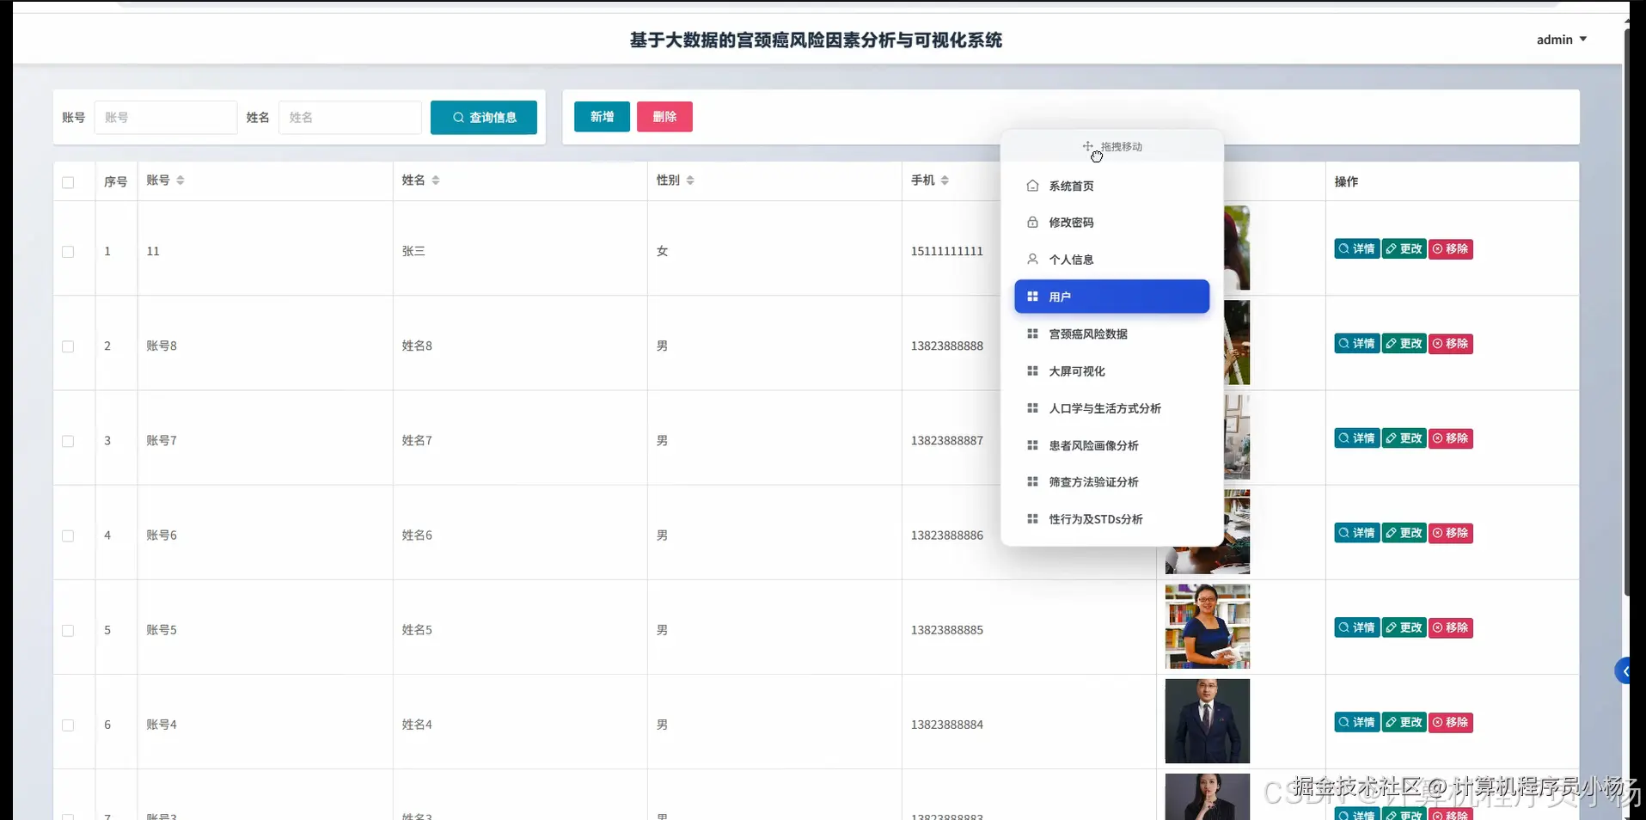
Task: Sort the table by 姓名 column arrows
Action: click(436, 181)
